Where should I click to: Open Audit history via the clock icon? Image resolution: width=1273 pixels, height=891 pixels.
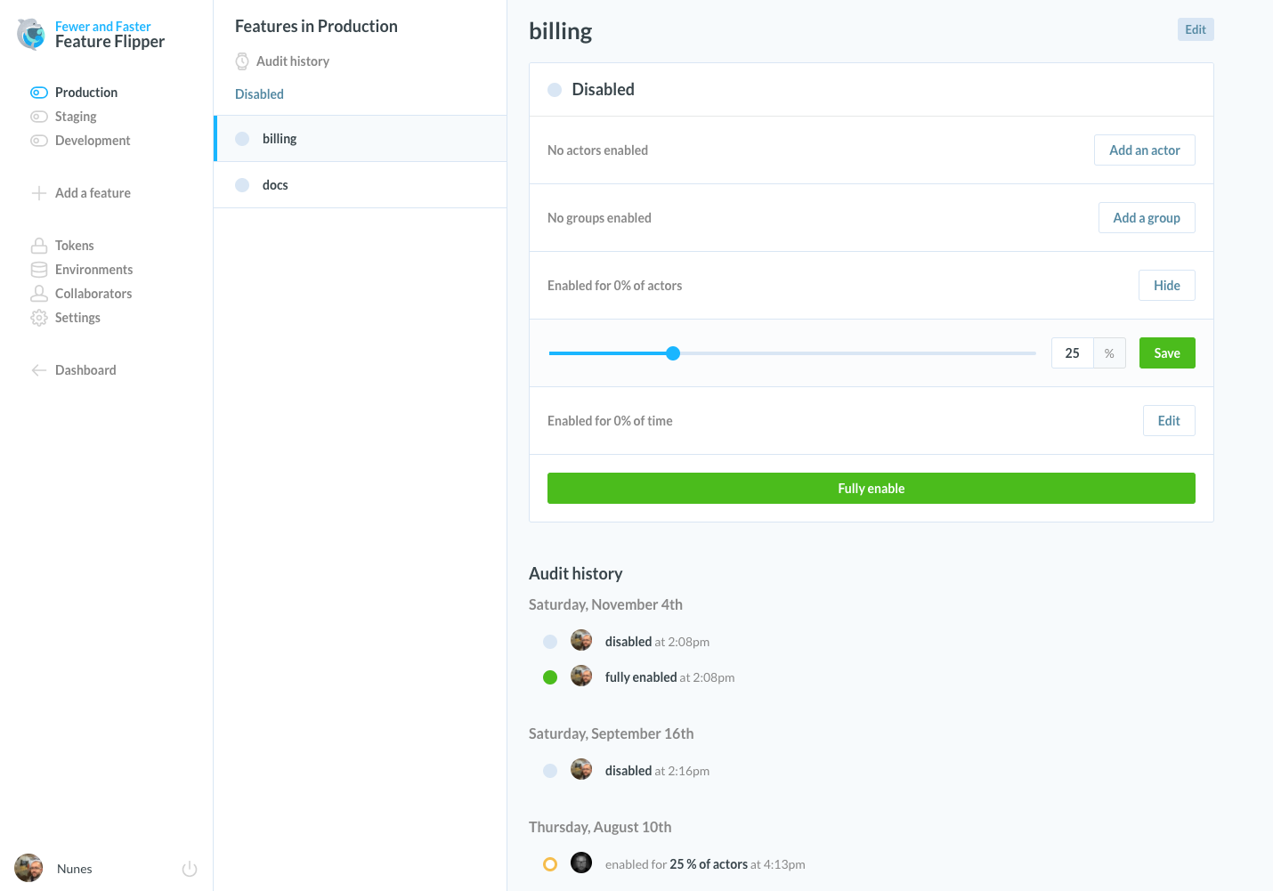coord(241,61)
